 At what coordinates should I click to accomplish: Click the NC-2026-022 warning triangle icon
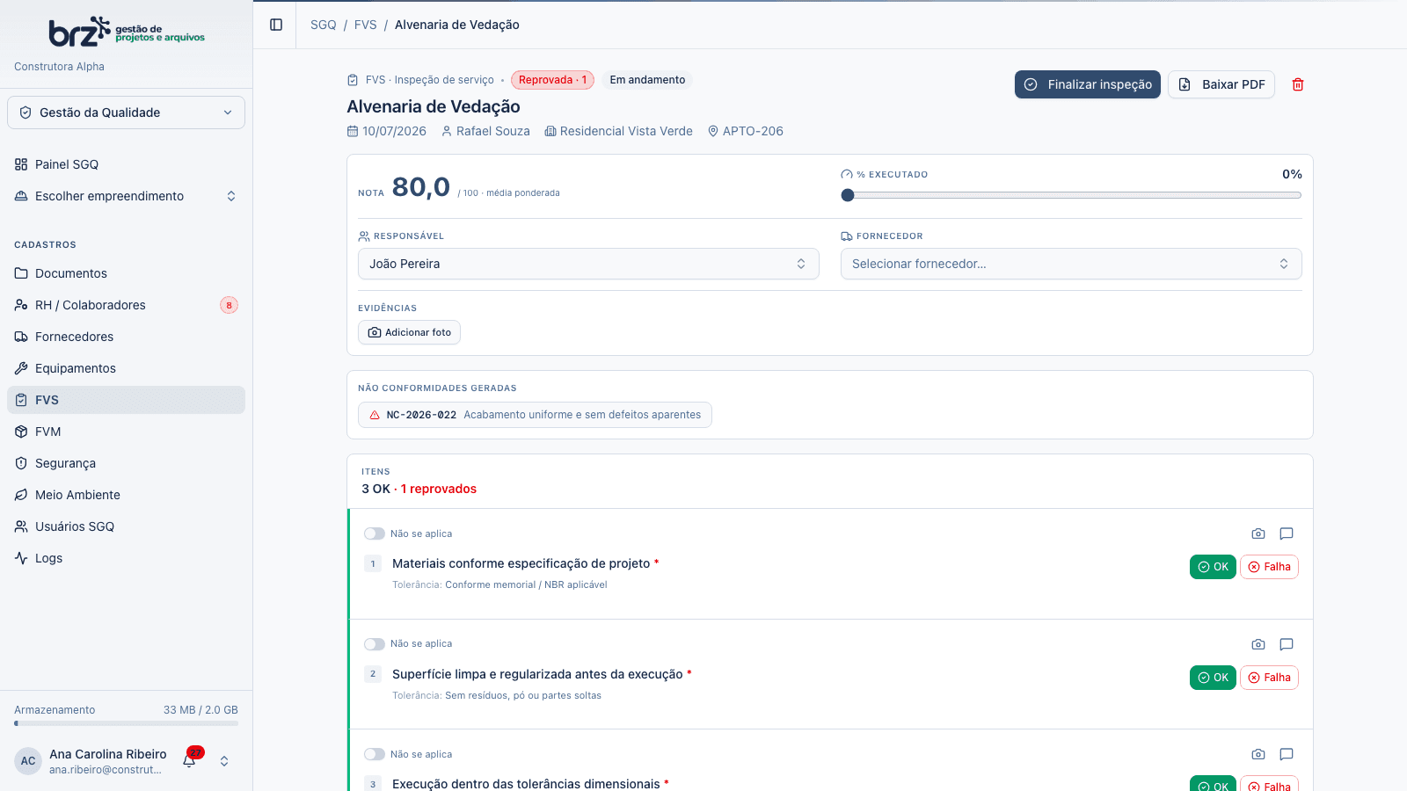point(375,415)
